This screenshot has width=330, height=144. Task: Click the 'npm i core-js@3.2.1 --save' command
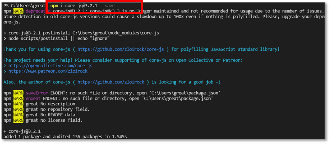pyautogui.click(x=83, y=6)
